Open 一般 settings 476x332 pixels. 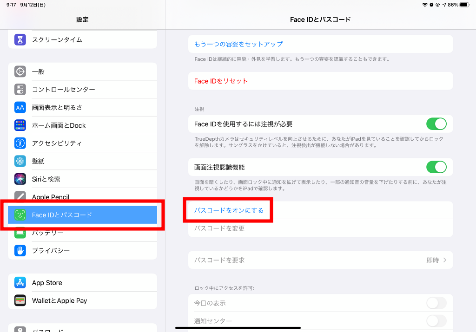(83, 72)
